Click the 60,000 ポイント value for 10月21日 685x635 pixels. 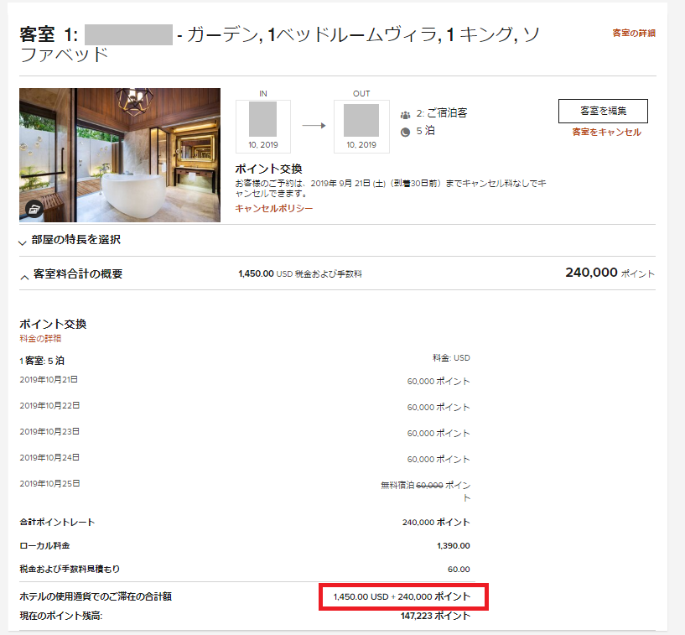tap(439, 382)
